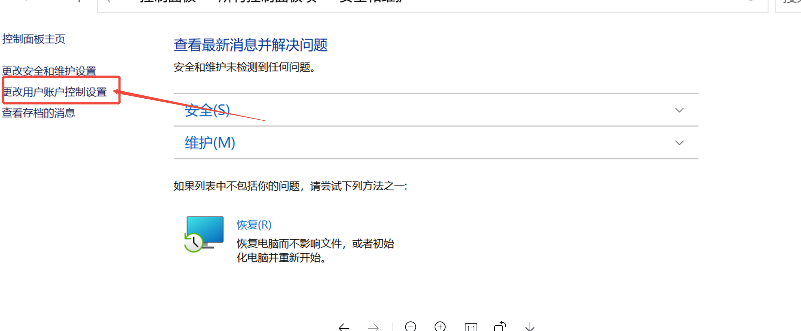This screenshot has width=801, height=331.
Task: Rotate the image icon
Action: tap(500, 326)
